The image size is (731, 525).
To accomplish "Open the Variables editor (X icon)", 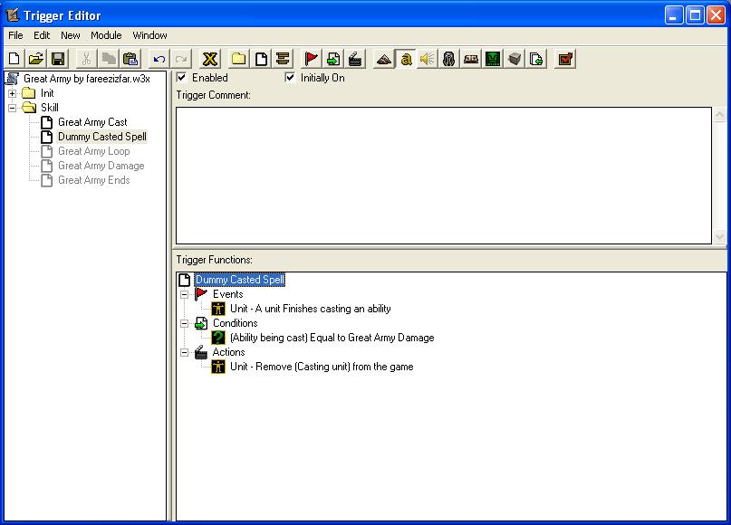I will (210, 59).
